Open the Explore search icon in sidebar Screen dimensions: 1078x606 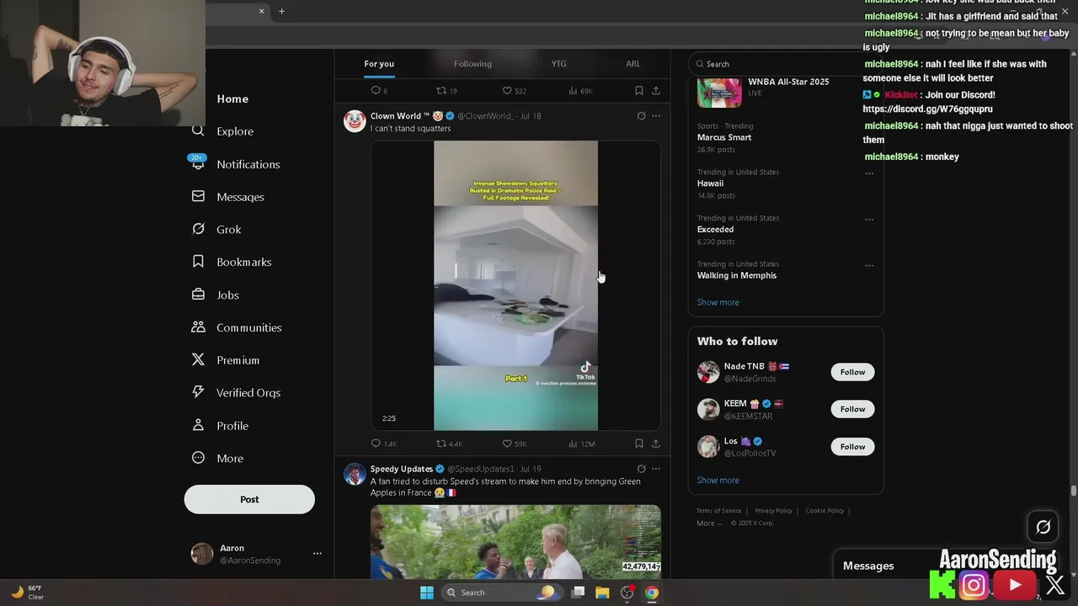(x=198, y=130)
